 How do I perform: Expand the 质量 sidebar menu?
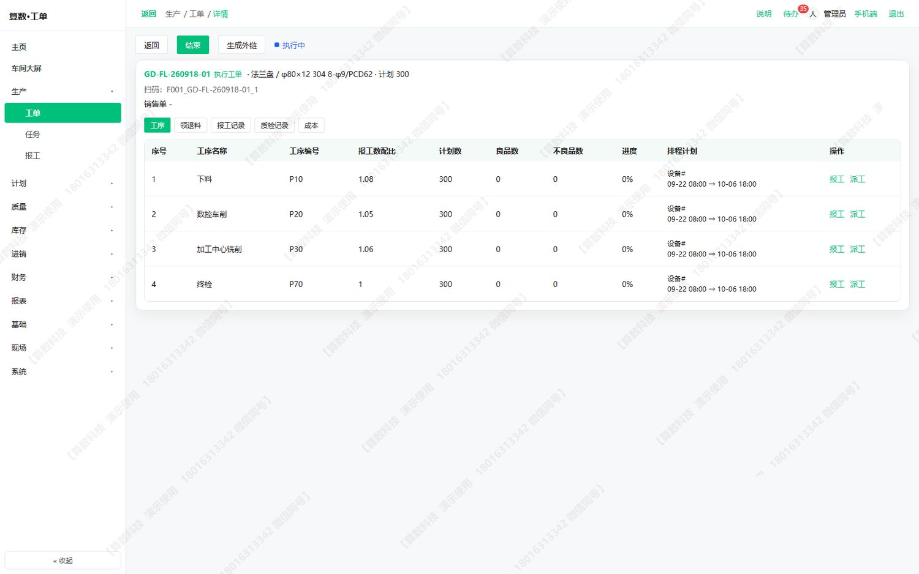click(62, 207)
